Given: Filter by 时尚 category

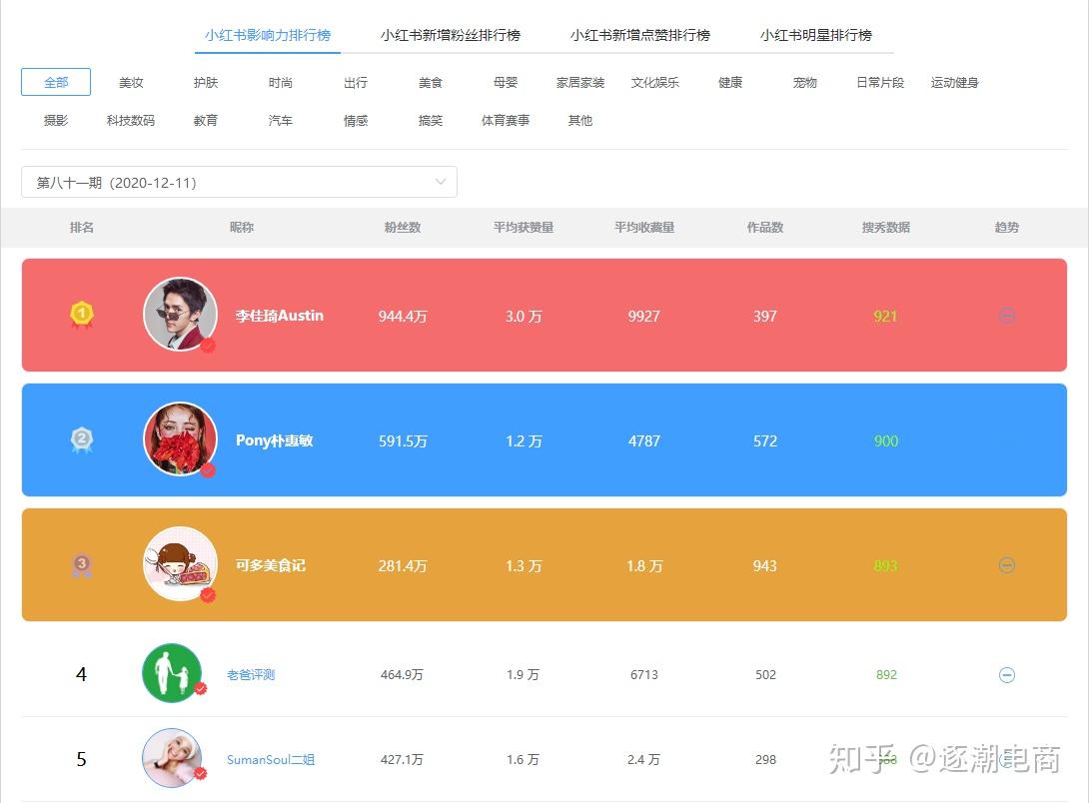Looking at the screenshot, I should point(281,83).
